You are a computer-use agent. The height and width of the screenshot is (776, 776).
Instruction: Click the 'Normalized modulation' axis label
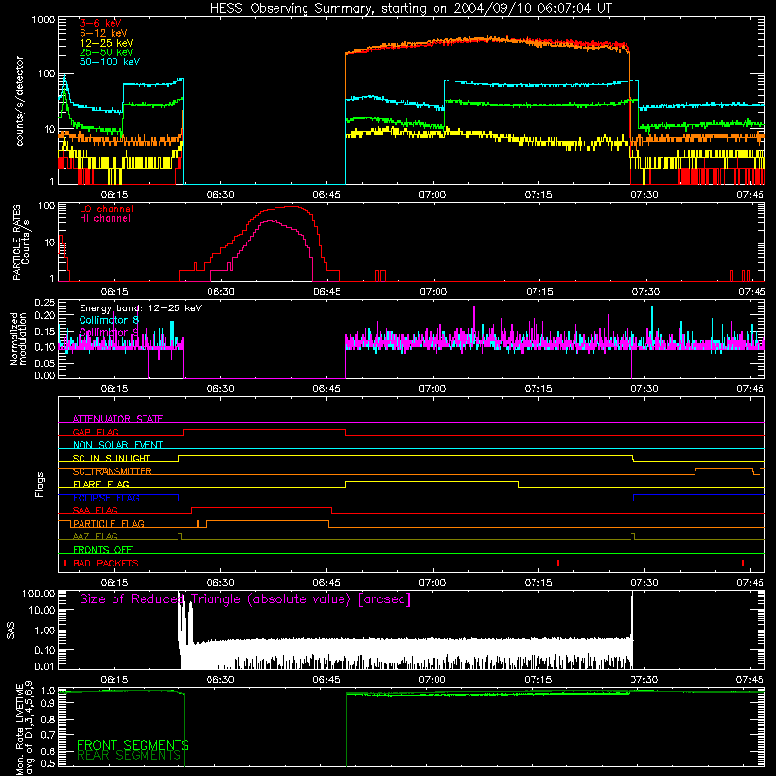click(x=18, y=339)
